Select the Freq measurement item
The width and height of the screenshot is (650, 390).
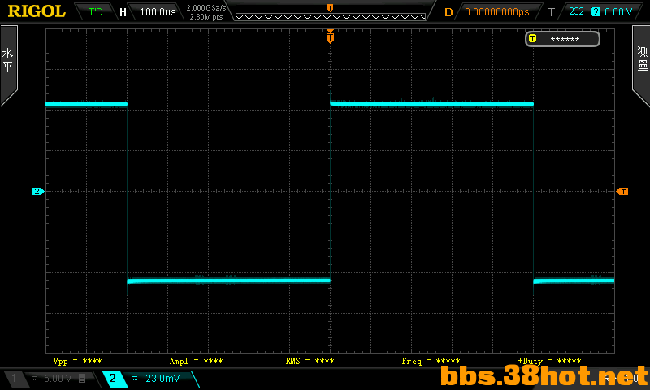431,361
